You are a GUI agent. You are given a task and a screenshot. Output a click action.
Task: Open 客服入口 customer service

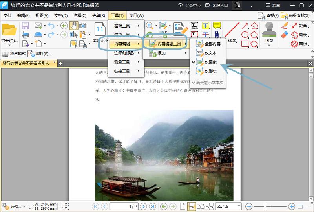pyautogui.click(x=217, y=5)
